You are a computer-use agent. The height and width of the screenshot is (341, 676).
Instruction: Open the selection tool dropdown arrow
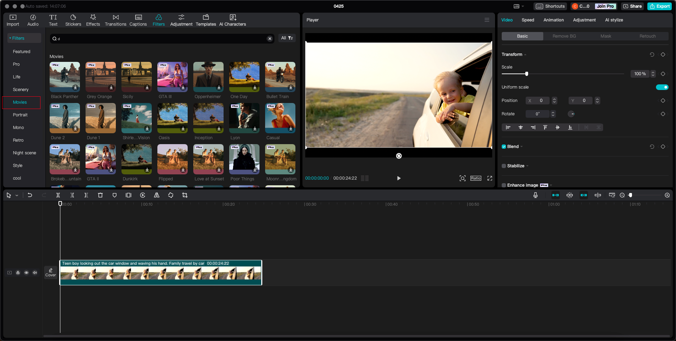pos(17,195)
